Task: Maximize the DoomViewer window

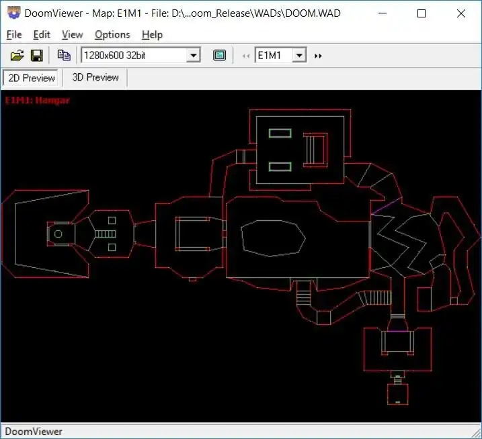Action: tap(421, 13)
